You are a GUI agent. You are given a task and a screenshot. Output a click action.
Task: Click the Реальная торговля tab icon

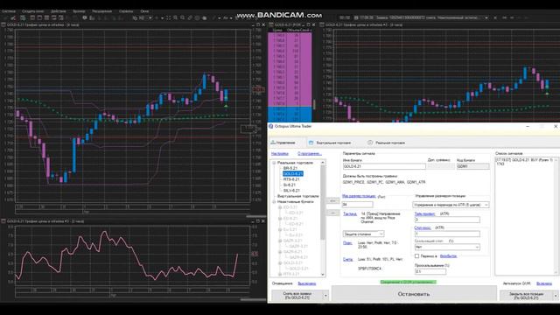[x=370, y=143]
